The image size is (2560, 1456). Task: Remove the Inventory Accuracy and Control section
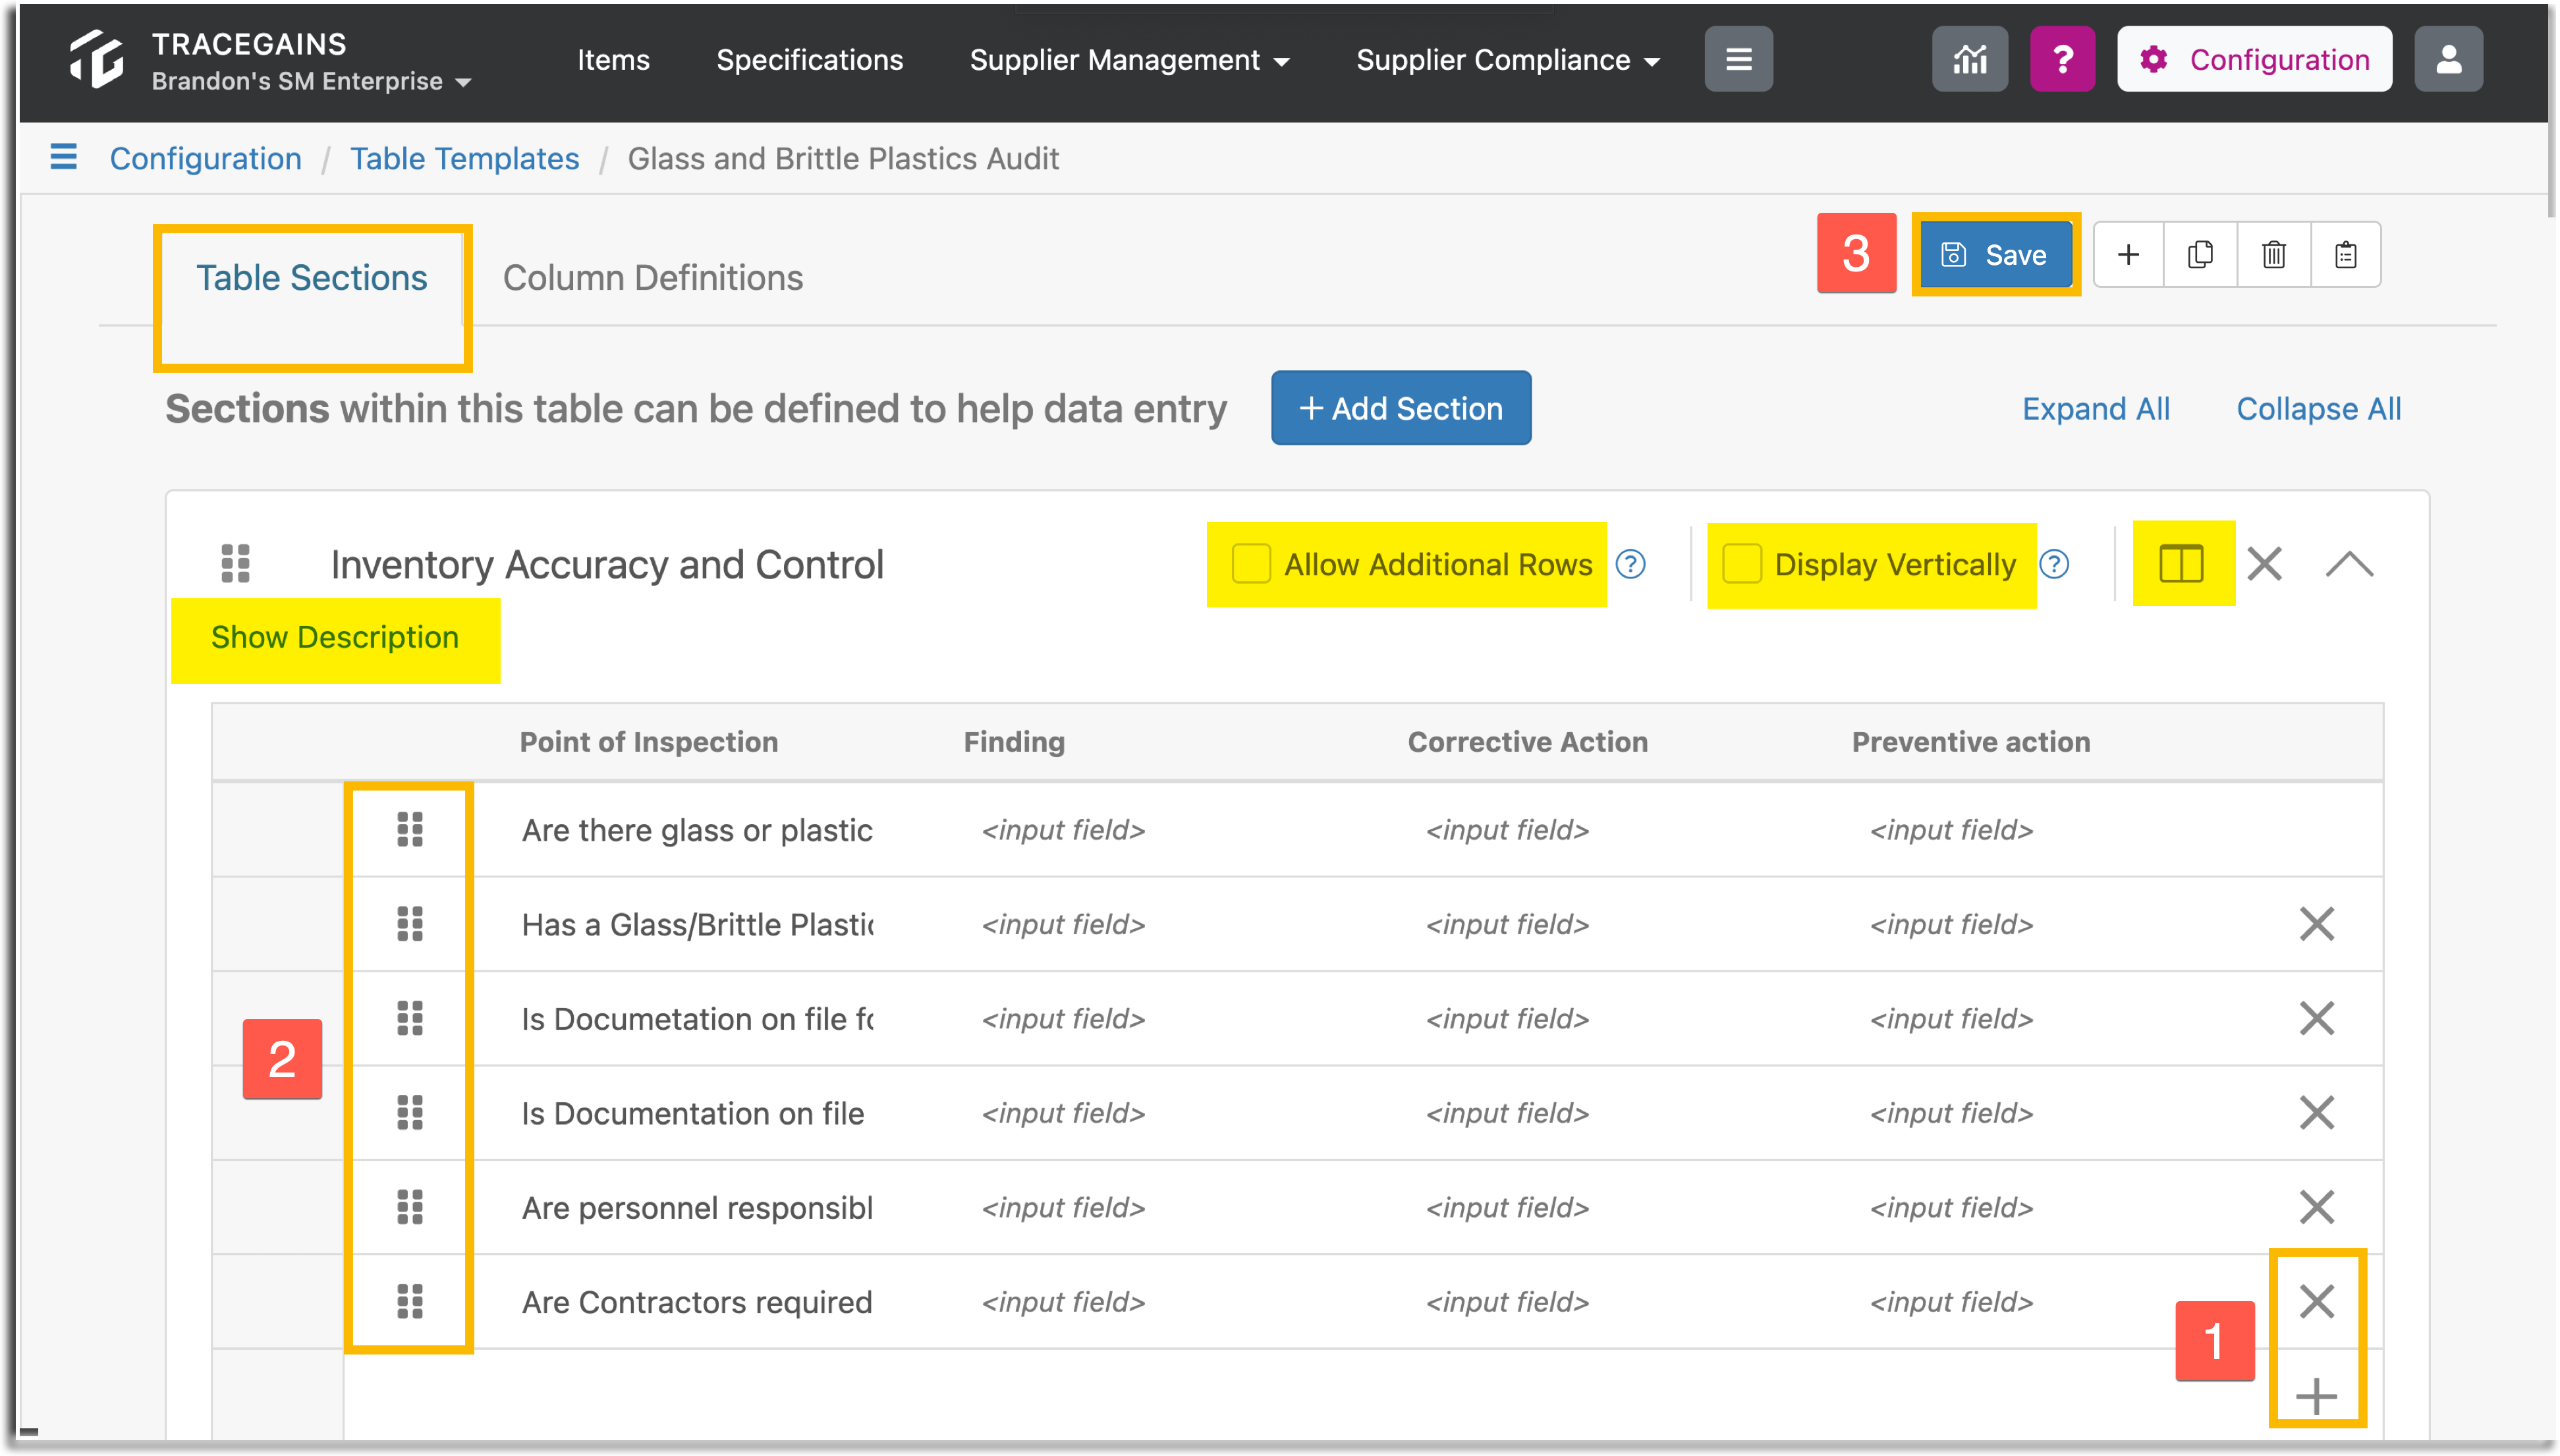(x=2264, y=564)
